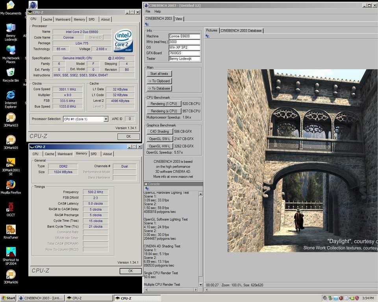Open SPD tab in bottom CPU-Z window
The height and width of the screenshot is (302, 378).
pos(94,154)
